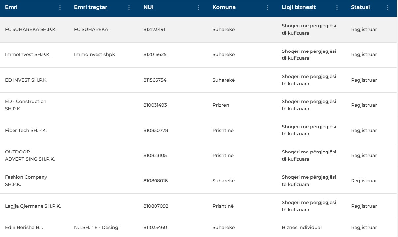This screenshot has width=398, height=237.
Task: Click Prishtinë in Fiber Tech row
Action: [x=223, y=130]
